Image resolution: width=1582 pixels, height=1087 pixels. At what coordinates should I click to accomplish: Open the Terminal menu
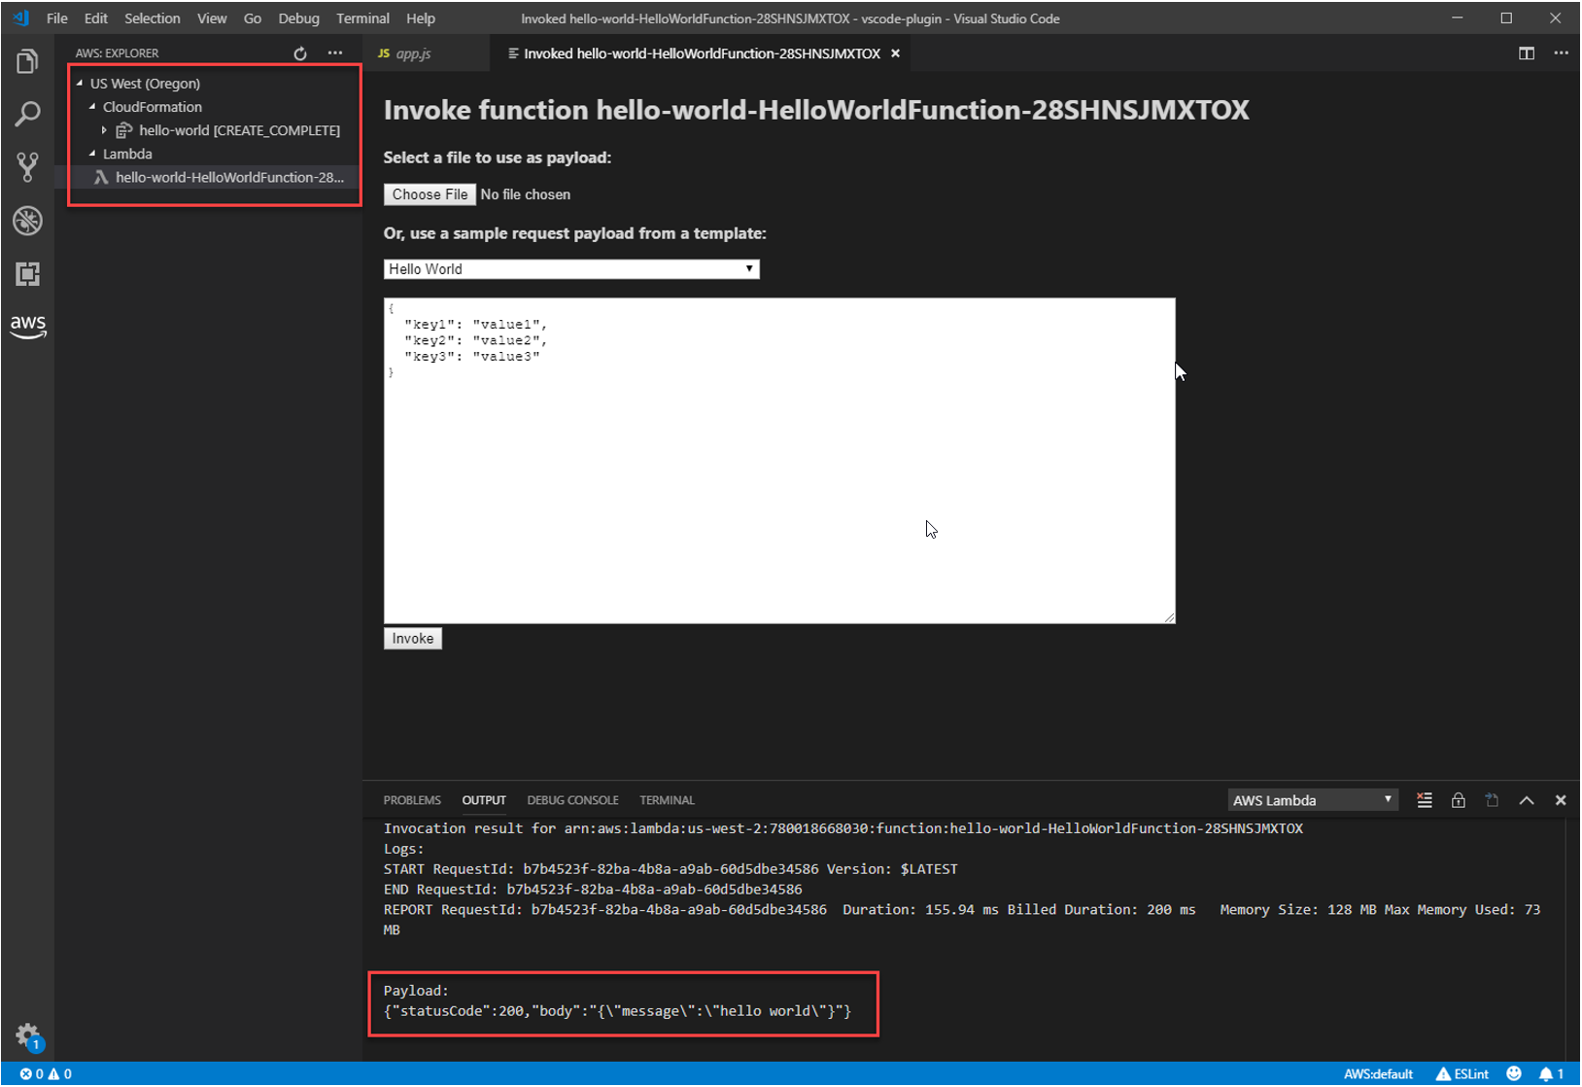[363, 18]
